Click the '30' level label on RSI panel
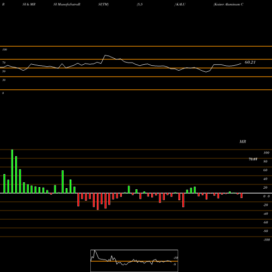The height and width of the screenshot is (272, 272). 4,80
